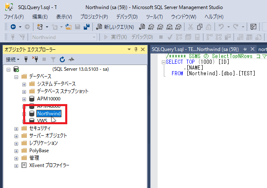Refresh the Object Explorer tree
The width and height of the screenshot is (267, 188).
click(x=62, y=59)
